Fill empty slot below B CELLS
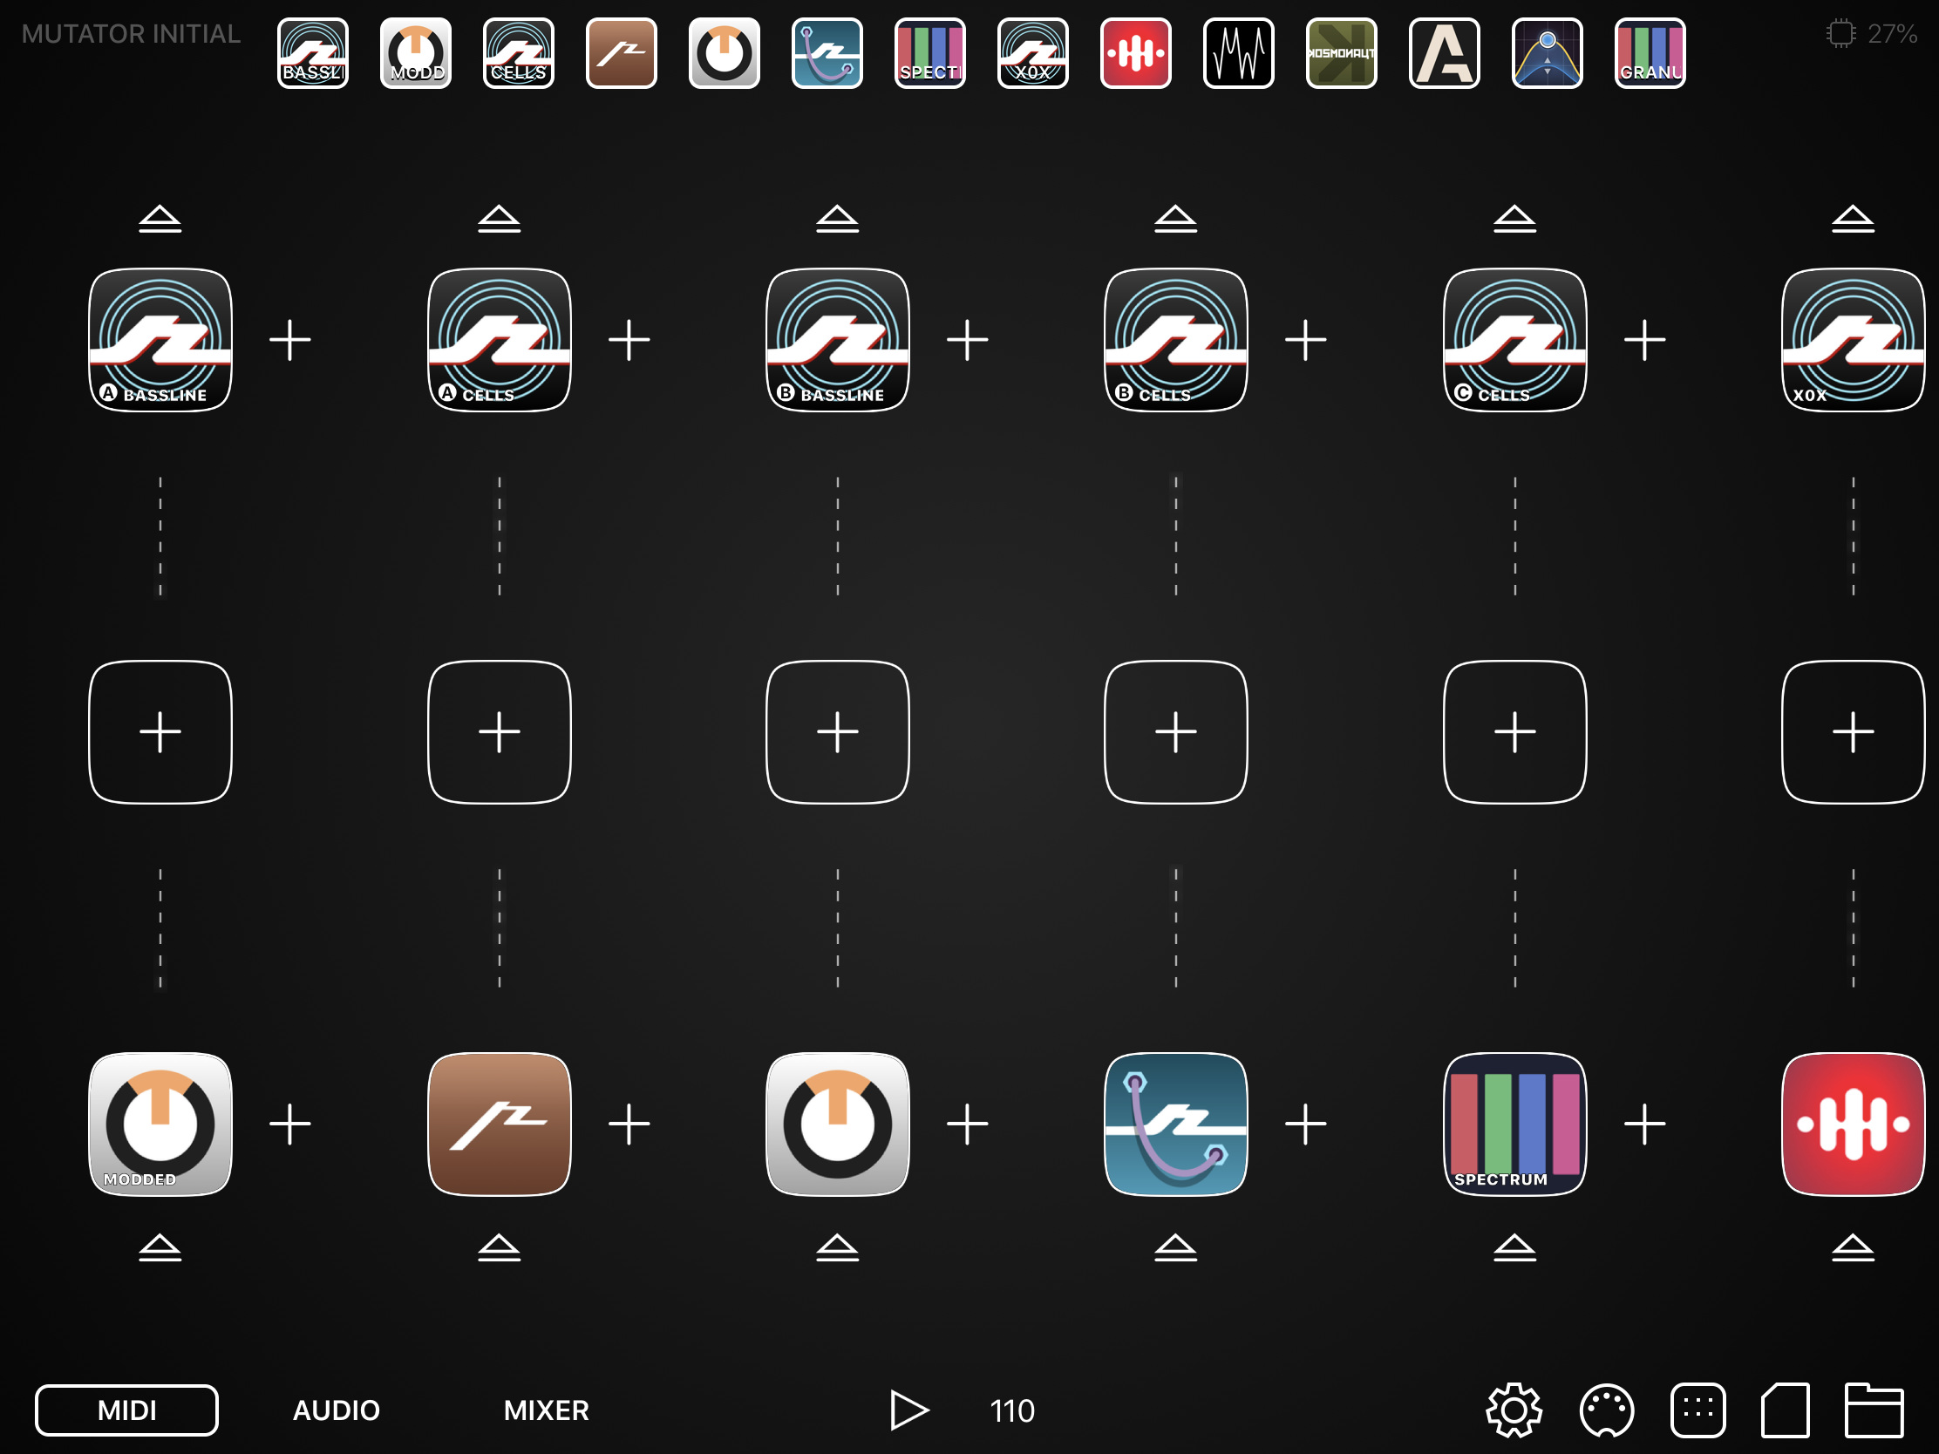 tap(1176, 732)
